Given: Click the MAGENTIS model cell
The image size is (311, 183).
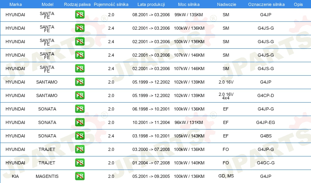Looking at the screenshot, I should pyautogui.click(x=47, y=176).
